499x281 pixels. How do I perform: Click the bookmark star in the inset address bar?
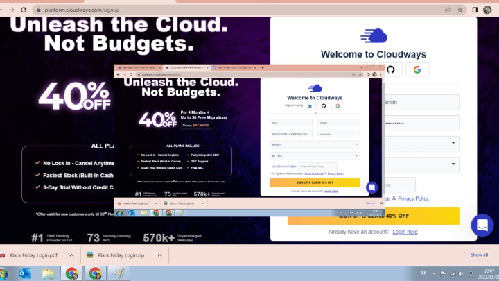point(360,74)
